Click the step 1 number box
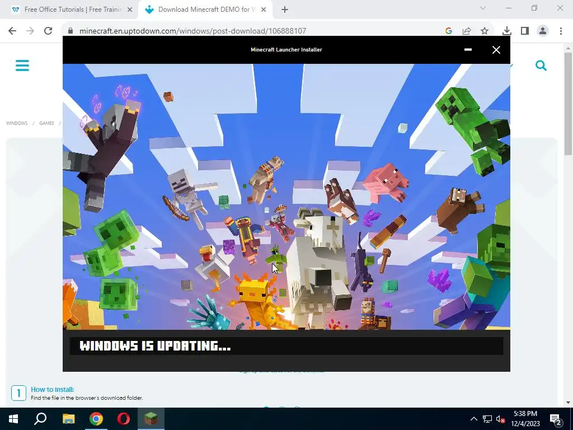Screen dimensions: 573x430 (x=18, y=393)
